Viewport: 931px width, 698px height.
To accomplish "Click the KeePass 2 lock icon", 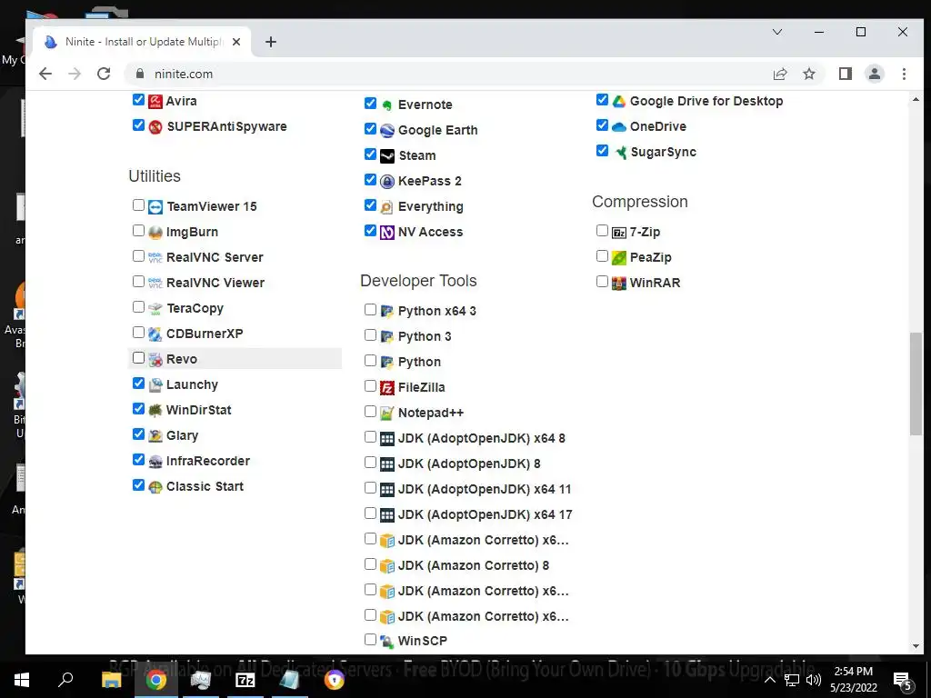I will (x=387, y=182).
